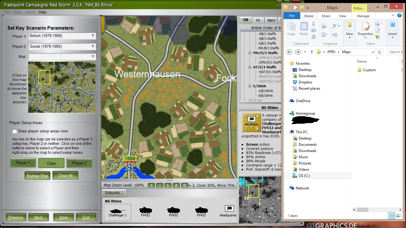Click Move to icon in Organize group
This screenshot has width=406, height=228.
point(324,26)
